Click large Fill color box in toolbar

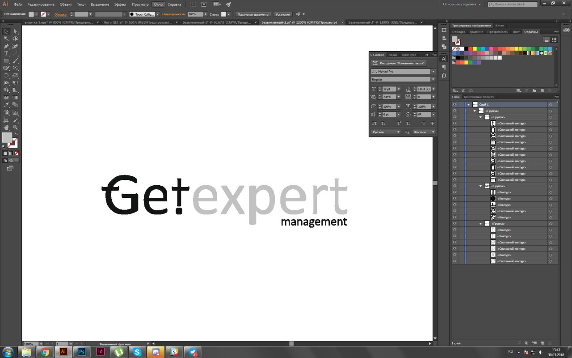pyautogui.click(x=7, y=137)
